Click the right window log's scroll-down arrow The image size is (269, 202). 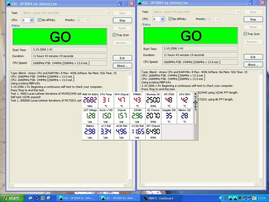(261, 179)
